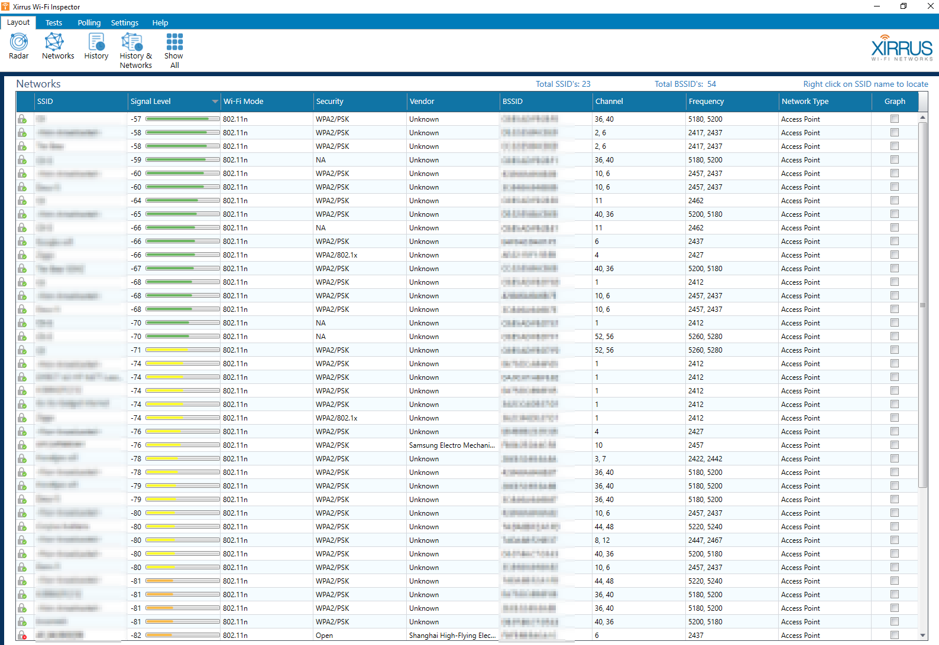This screenshot has width=939, height=645.
Task: Click the Signal Level sort arrow
Action: pos(215,102)
